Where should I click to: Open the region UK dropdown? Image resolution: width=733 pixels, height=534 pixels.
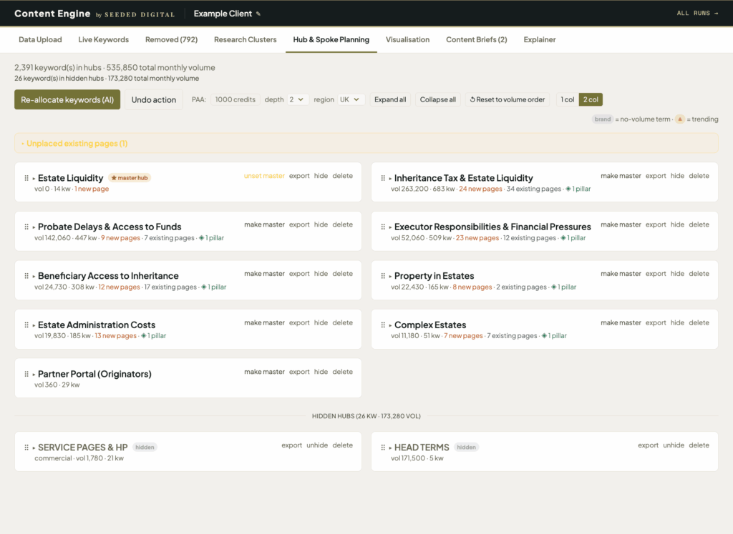tap(351, 99)
